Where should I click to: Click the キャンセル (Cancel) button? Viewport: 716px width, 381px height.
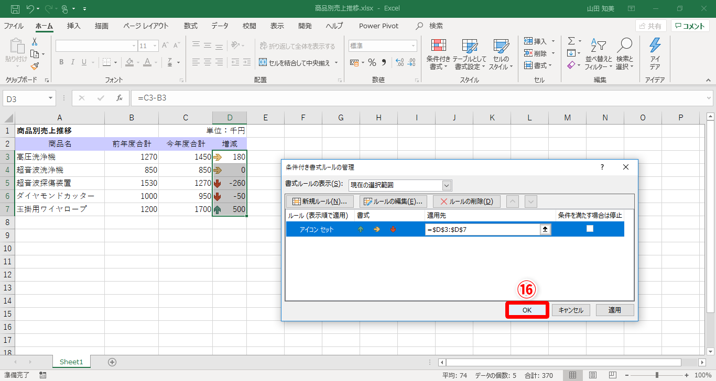coord(571,310)
